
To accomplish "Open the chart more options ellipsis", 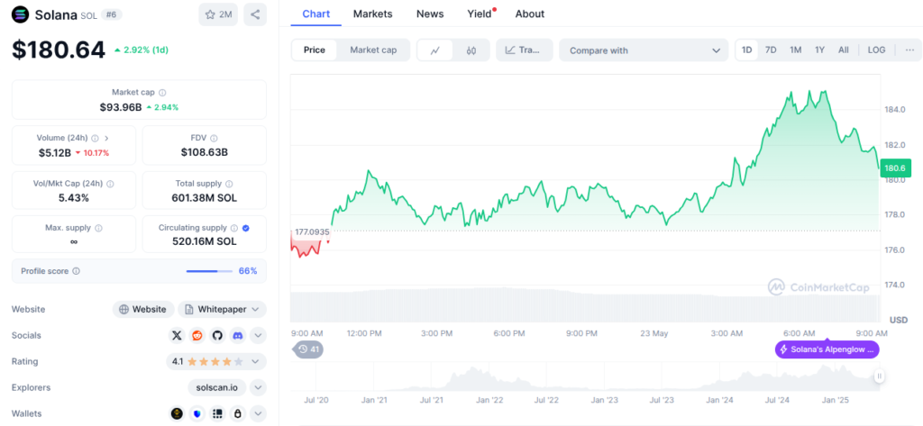I will tap(910, 50).
